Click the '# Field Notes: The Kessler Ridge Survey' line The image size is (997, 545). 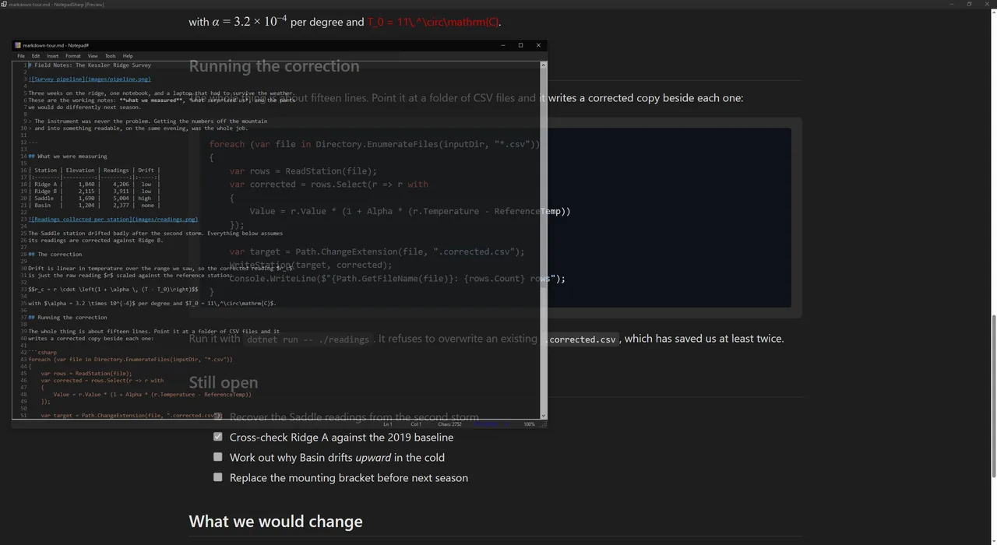[x=90, y=65]
